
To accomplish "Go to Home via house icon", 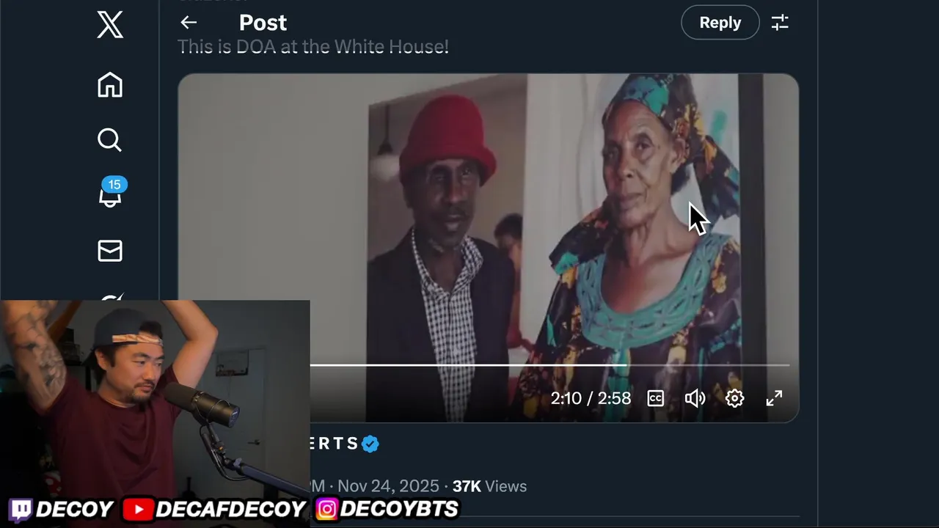I will (x=110, y=84).
